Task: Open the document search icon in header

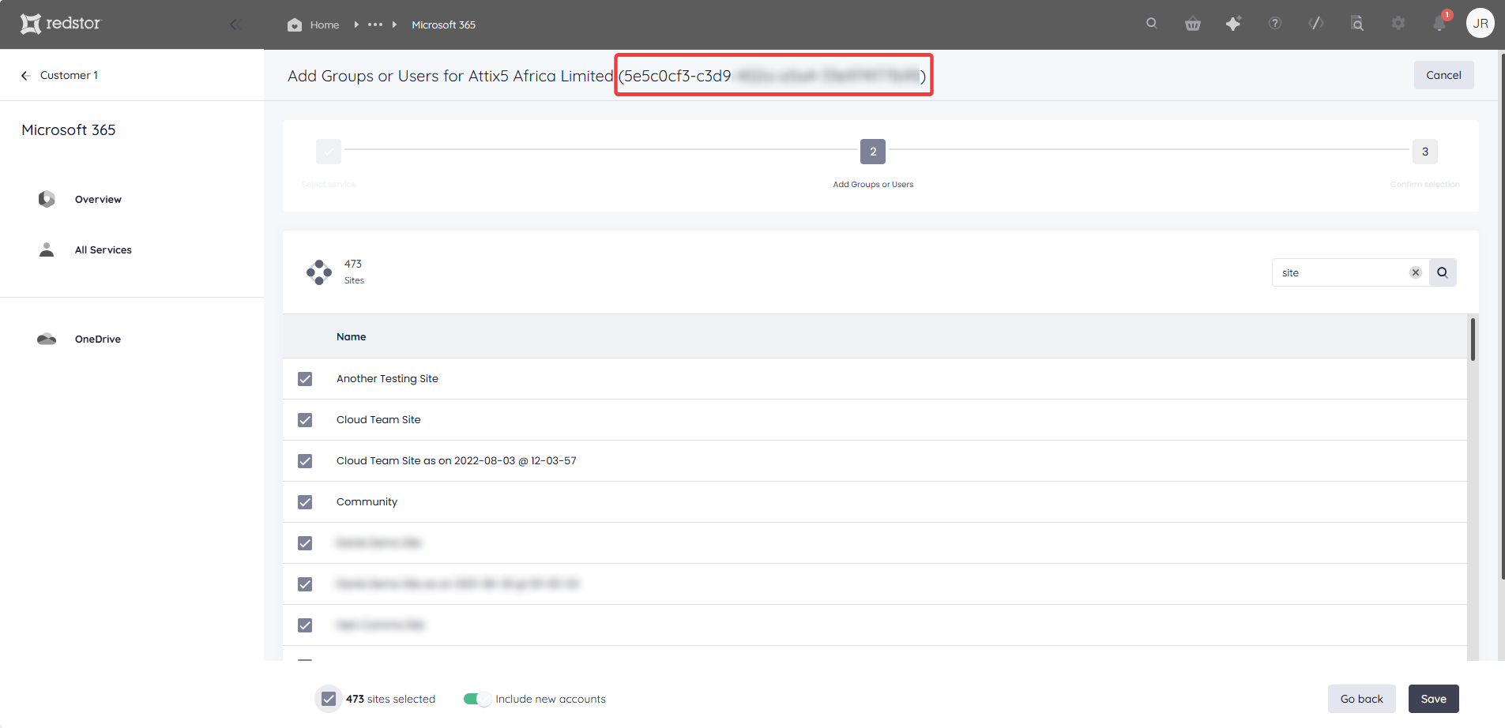Action: pos(1357,24)
